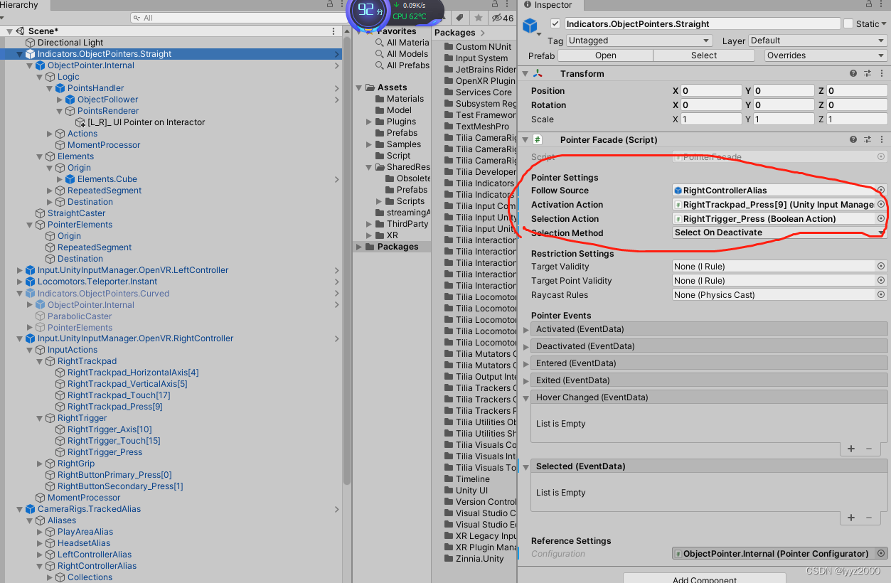The width and height of the screenshot is (891, 583).
Task: Expand the Activated (EventData) event
Action: point(526,329)
